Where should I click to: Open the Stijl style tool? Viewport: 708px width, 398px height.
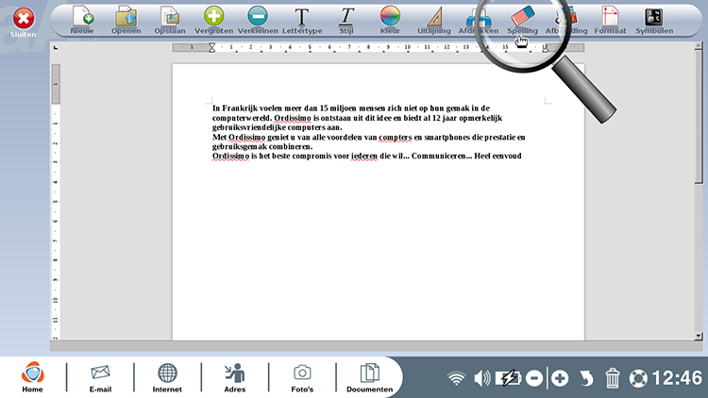coord(346,20)
